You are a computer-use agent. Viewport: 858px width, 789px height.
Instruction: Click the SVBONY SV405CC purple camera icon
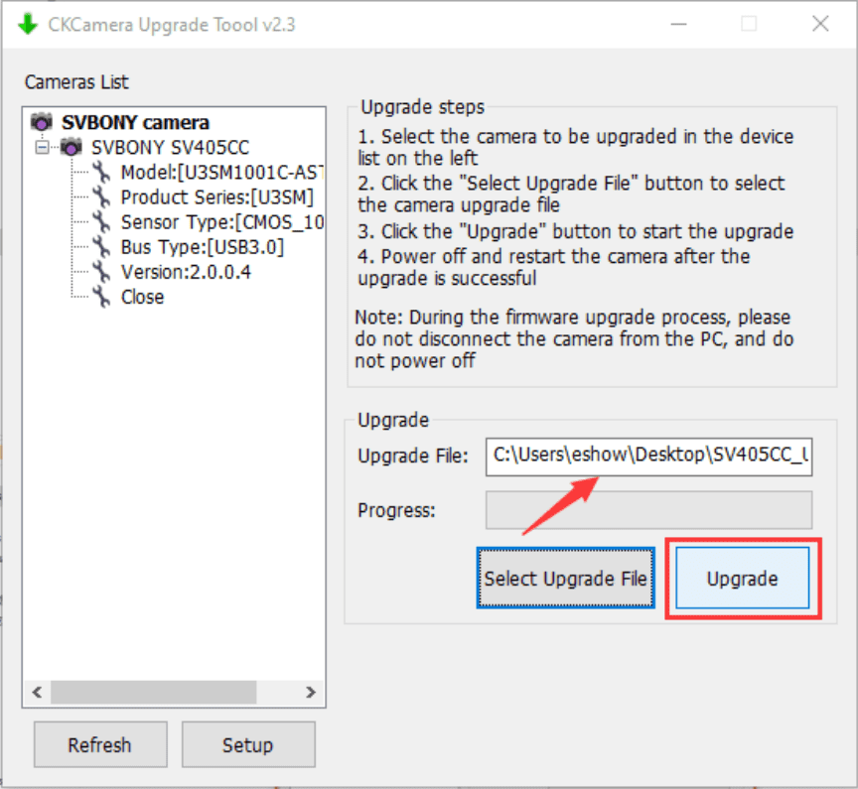(x=71, y=148)
